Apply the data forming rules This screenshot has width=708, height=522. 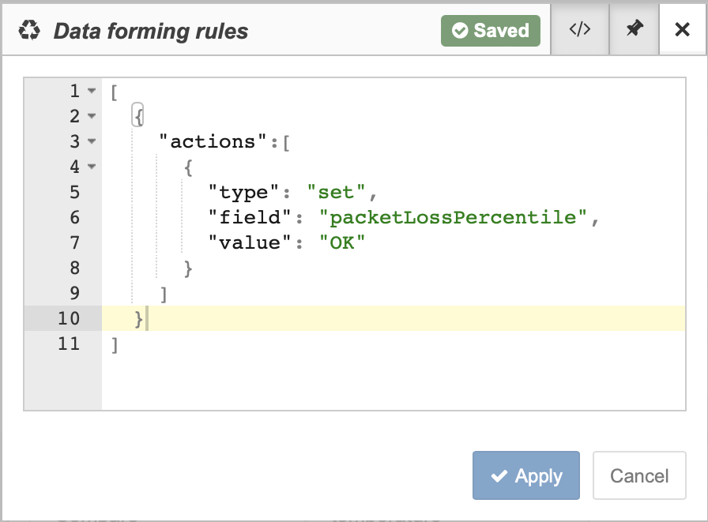coord(526,475)
